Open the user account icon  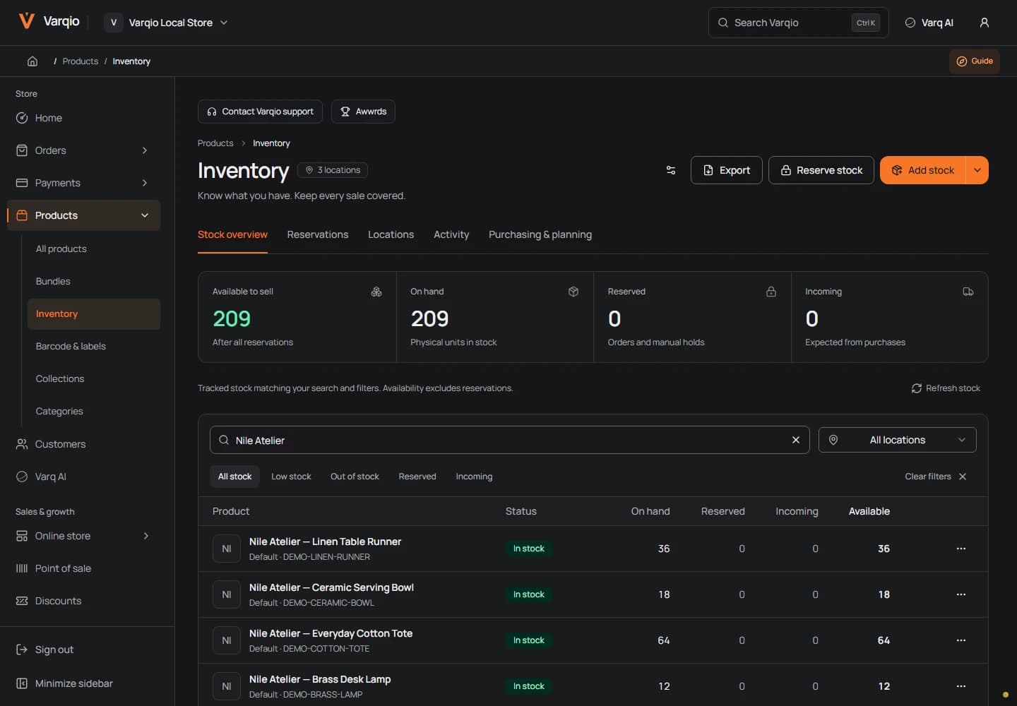pos(984,23)
